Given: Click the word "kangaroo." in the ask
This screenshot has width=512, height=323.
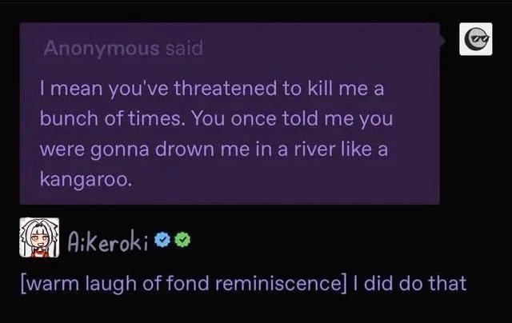Looking at the screenshot, I should (x=86, y=179).
